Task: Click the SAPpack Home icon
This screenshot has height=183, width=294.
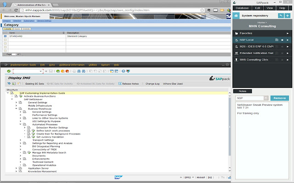Action: click(236, 16)
